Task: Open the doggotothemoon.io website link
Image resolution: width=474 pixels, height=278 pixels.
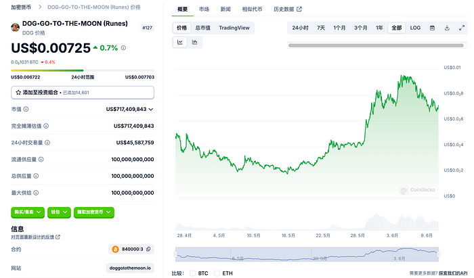Action: pos(130,268)
